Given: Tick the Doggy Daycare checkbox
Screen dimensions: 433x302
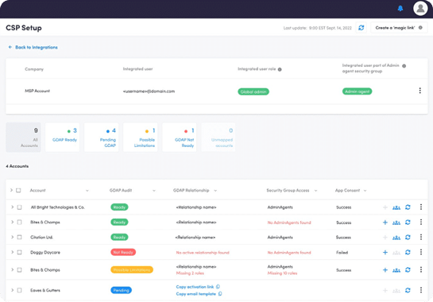Looking at the screenshot, I should (x=19, y=252).
